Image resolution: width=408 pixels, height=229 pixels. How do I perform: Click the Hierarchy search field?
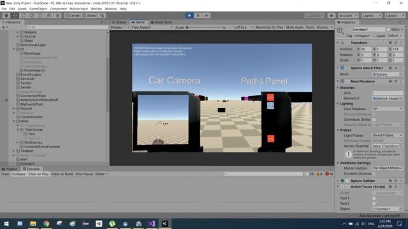(67, 27)
